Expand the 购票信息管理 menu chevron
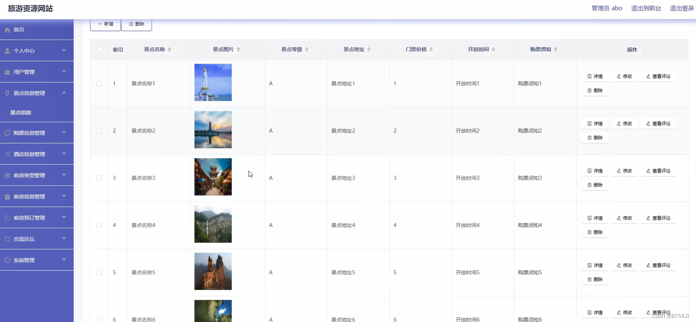Image resolution: width=696 pixels, height=322 pixels. coord(64,132)
